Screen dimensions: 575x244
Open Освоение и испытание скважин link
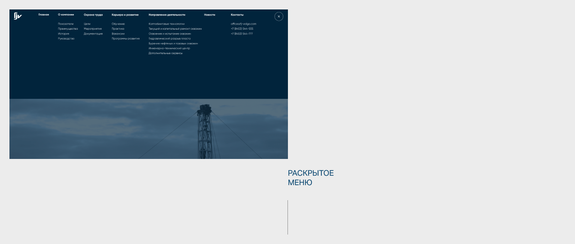point(170,34)
